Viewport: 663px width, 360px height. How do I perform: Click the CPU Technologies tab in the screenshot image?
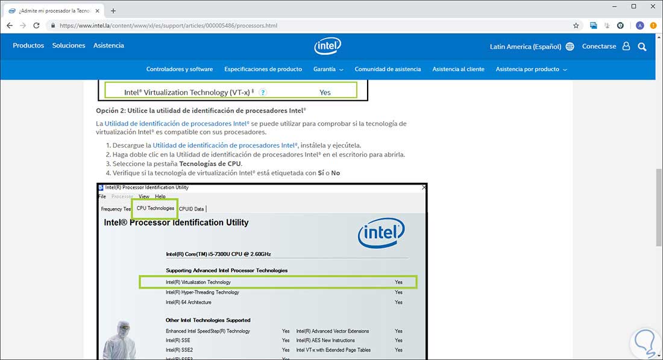pyautogui.click(x=155, y=208)
